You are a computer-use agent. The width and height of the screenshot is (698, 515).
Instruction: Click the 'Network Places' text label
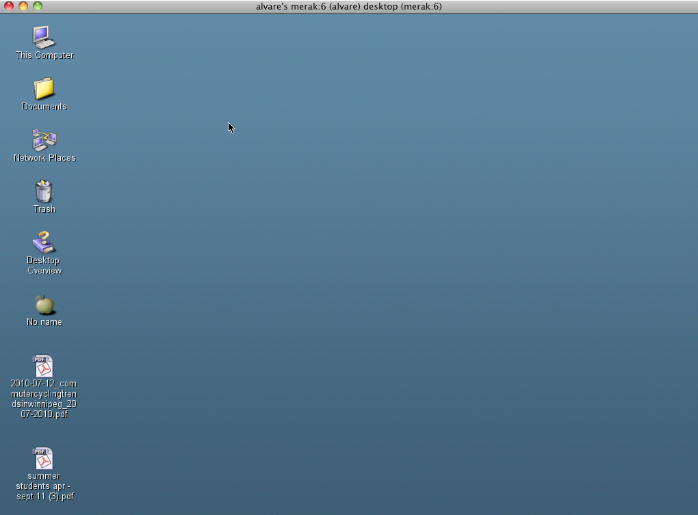click(44, 158)
